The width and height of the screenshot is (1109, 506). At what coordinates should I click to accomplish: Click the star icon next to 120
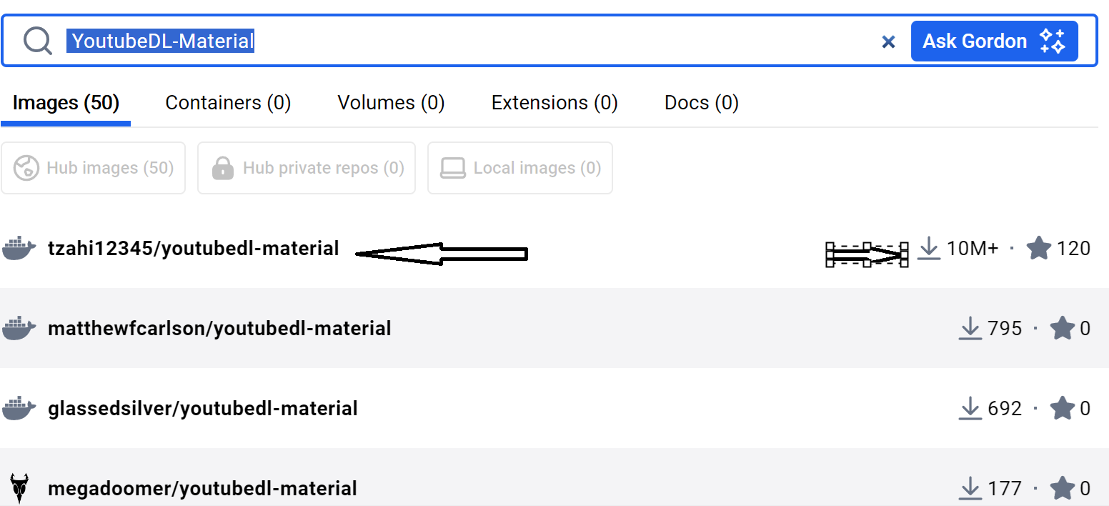[x=1038, y=249]
